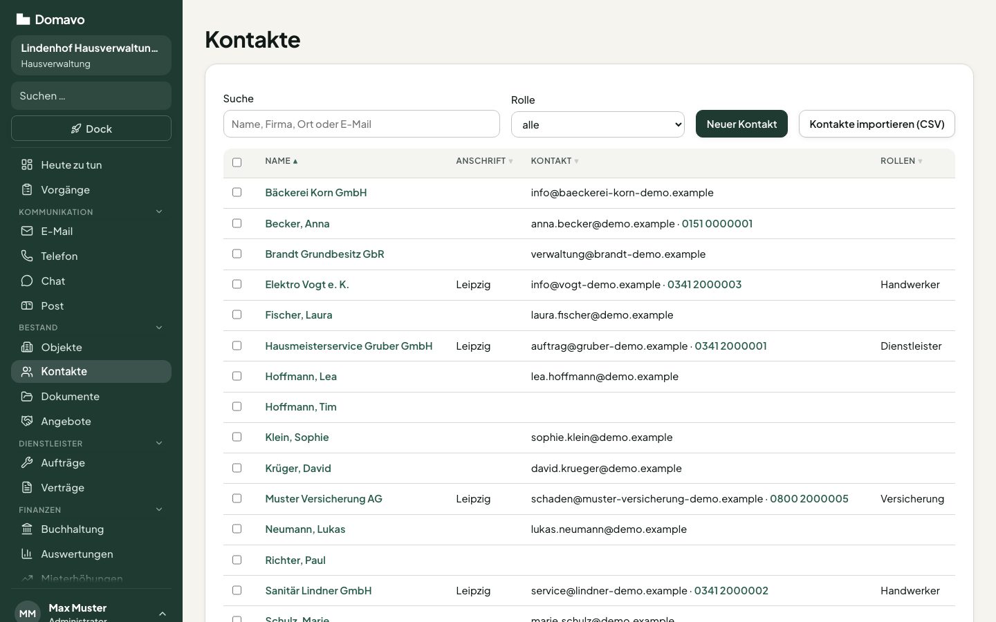This screenshot has width=996, height=622.
Task: Click the Vorgänge clipboard icon
Action: click(27, 189)
